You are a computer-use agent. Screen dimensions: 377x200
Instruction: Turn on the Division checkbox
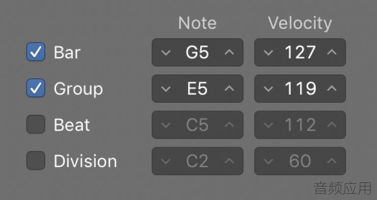tap(35, 160)
